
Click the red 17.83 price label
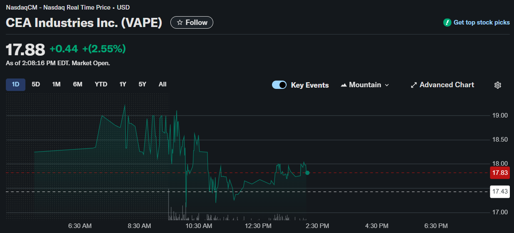click(500, 173)
